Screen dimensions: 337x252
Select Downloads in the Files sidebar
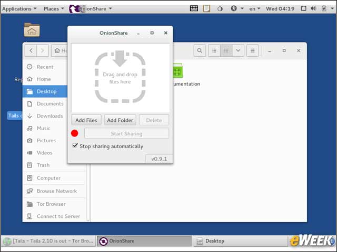tap(45, 116)
